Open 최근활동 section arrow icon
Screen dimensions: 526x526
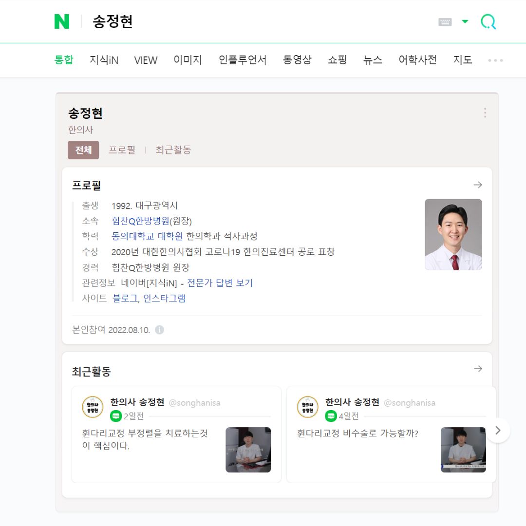click(478, 369)
